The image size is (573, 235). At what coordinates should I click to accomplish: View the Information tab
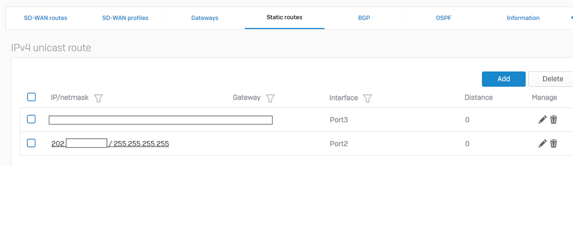coord(523,18)
